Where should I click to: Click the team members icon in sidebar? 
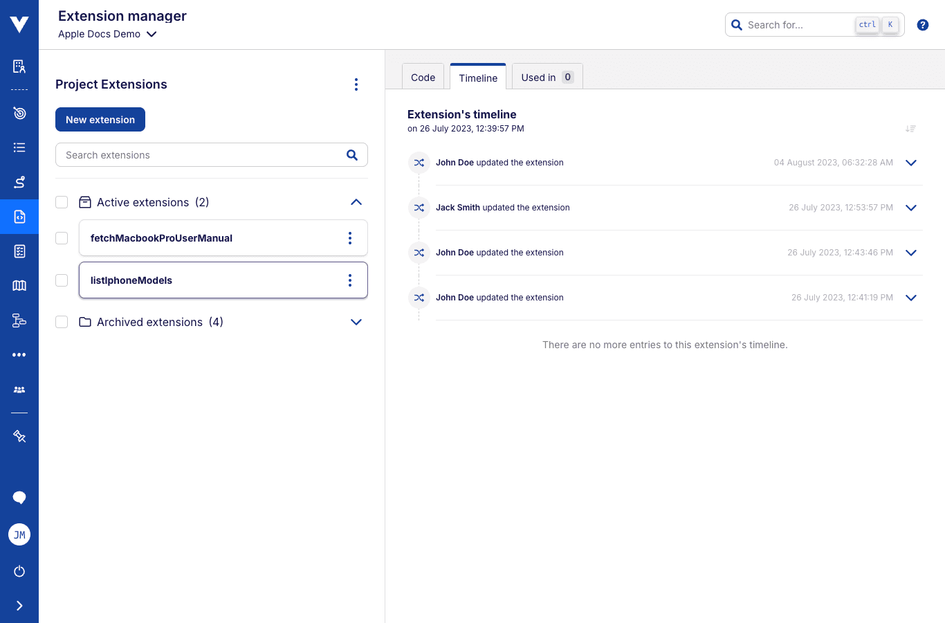coord(19,390)
